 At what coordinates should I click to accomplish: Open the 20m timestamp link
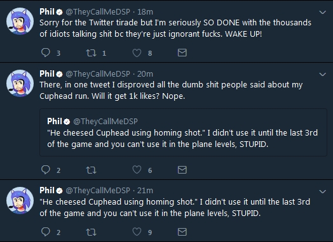point(145,74)
